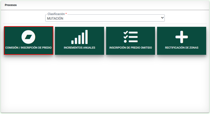Open the 'INCREMENTOS ANUALES' process label
This screenshot has height=114, width=210.
[x=79, y=48]
